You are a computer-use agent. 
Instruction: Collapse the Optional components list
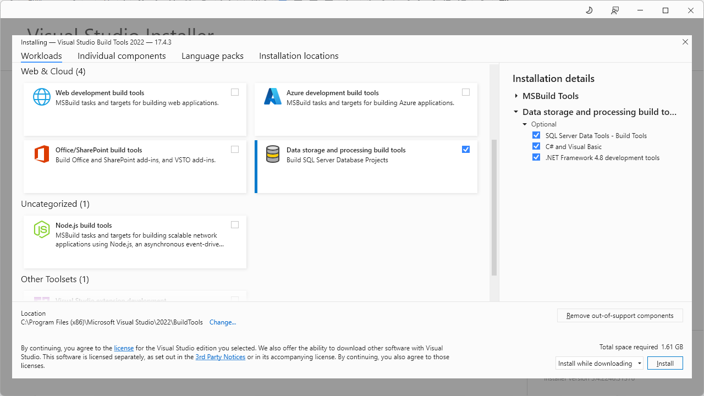(525, 124)
